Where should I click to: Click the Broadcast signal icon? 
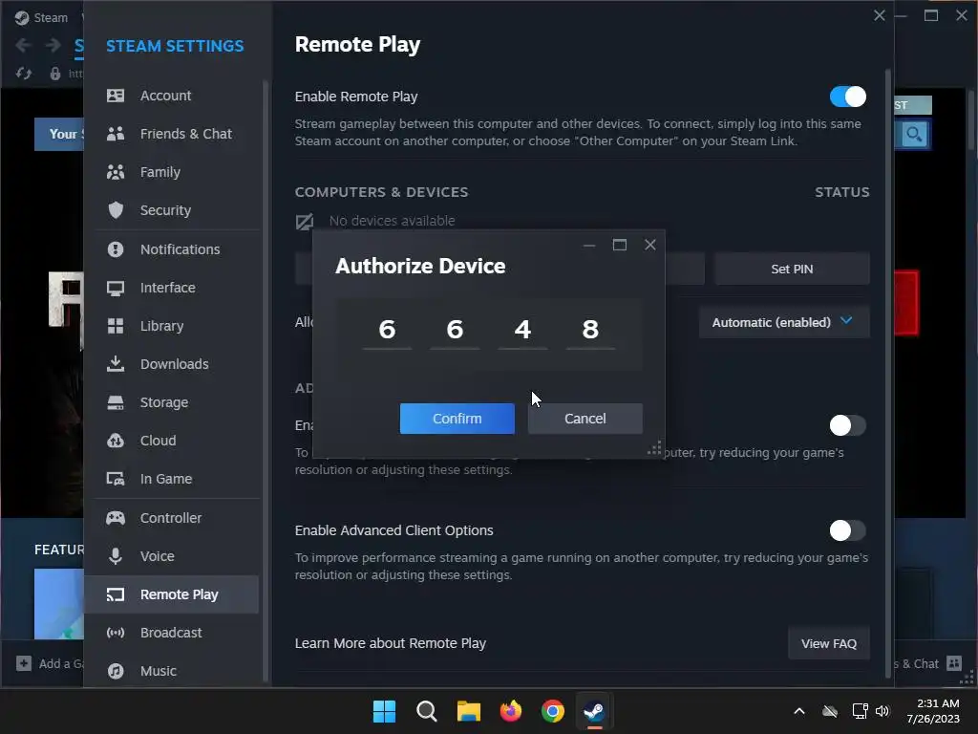pyautogui.click(x=116, y=633)
